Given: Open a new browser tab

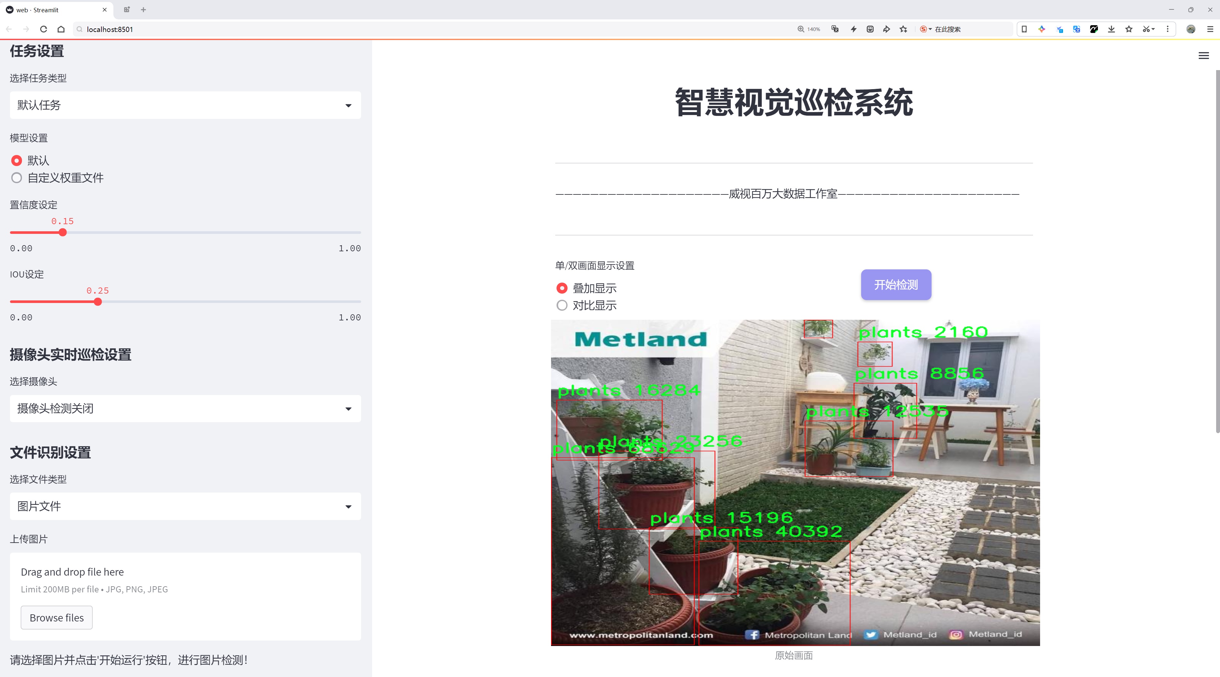Looking at the screenshot, I should click(143, 9).
